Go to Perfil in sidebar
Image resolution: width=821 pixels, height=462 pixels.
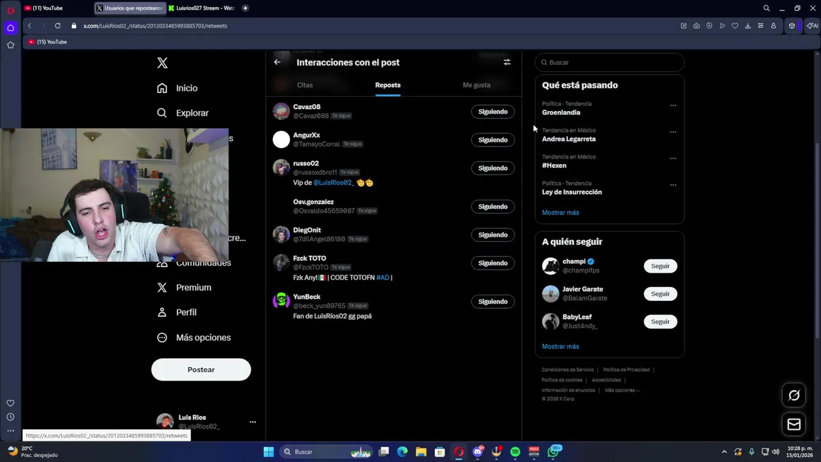click(x=177, y=312)
